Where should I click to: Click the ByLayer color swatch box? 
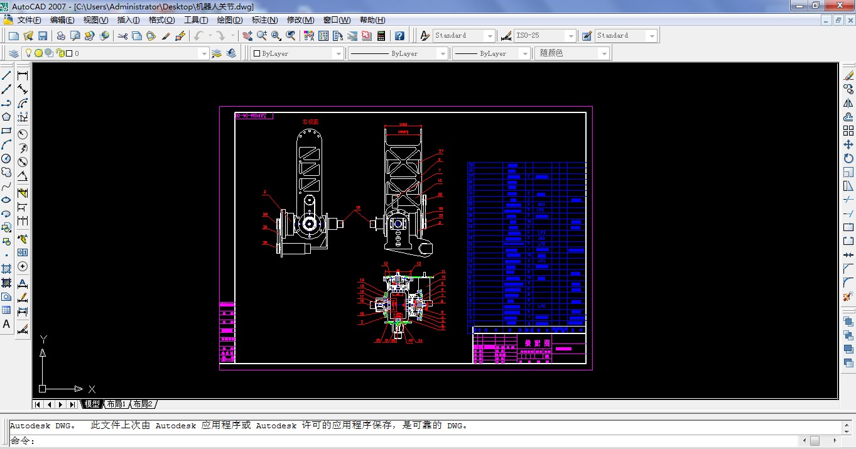coord(257,53)
